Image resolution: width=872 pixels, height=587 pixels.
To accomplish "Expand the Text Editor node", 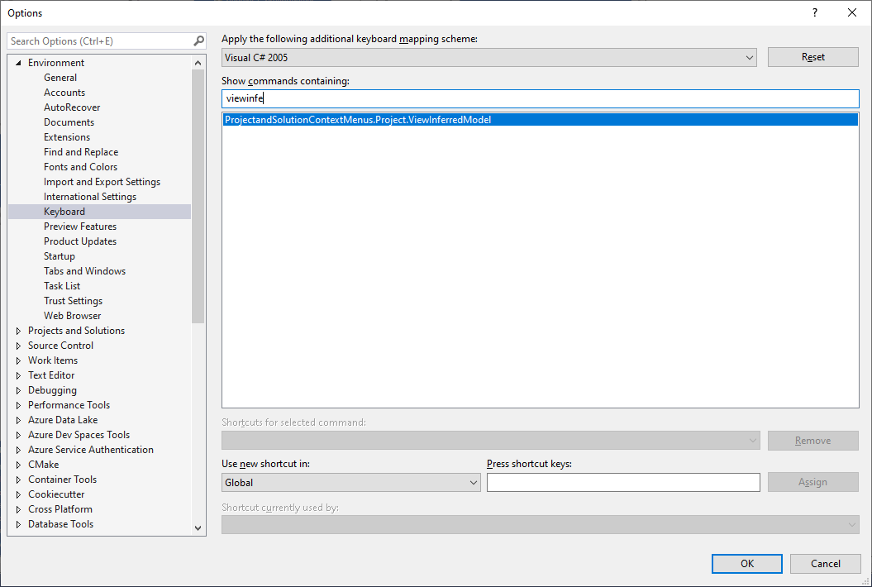I will tap(18, 375).
